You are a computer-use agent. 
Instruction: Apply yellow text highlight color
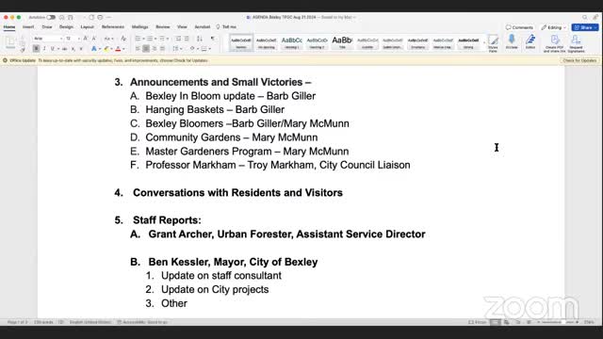click(106, 49)
